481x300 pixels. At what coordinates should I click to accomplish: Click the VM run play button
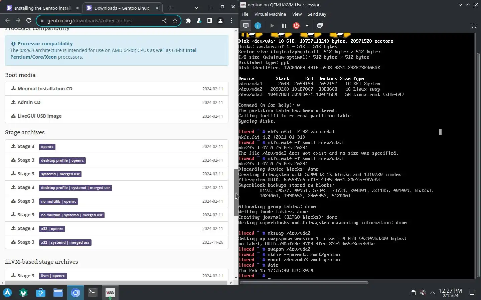[x=272, y=26]
